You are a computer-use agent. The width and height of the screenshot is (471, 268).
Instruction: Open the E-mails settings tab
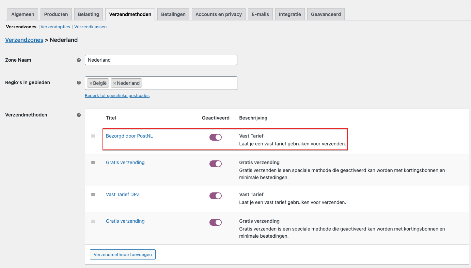pyautogui.click(x=260, y=14)
